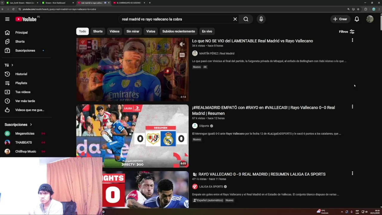Screen dimensions: 382x215
Task: Run the search with the magnifier button
Action: (246, 19)
